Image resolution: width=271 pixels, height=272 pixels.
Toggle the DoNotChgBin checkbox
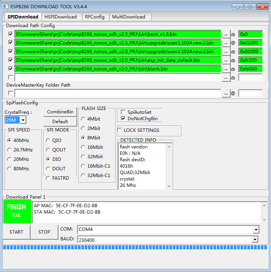(123, 119)
